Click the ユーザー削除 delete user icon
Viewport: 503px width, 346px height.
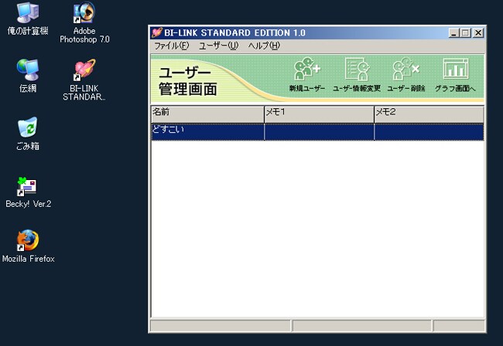pyautogui.click(x=406, y=74)
